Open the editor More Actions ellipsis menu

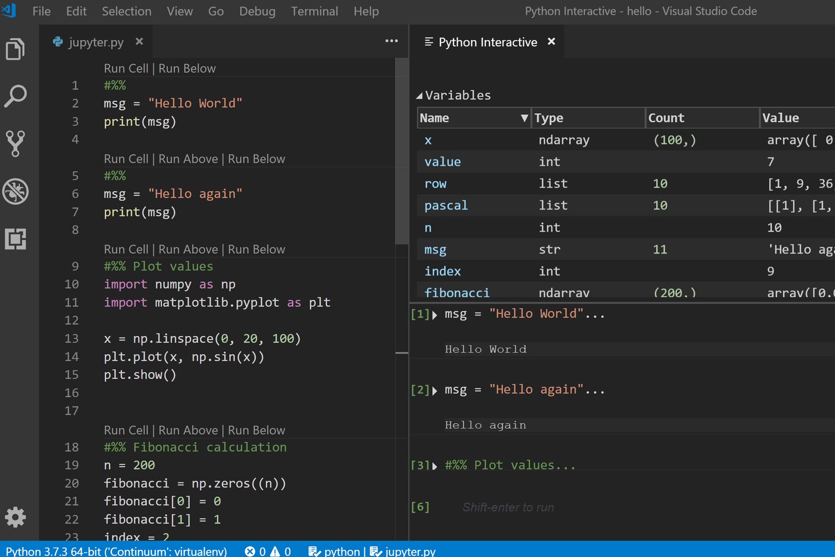tap(391, 41)
